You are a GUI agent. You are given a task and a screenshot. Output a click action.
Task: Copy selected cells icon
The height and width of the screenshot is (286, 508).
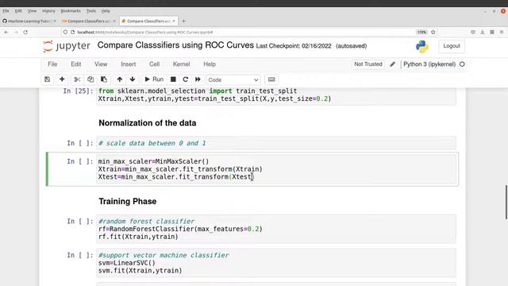[90, 79]
